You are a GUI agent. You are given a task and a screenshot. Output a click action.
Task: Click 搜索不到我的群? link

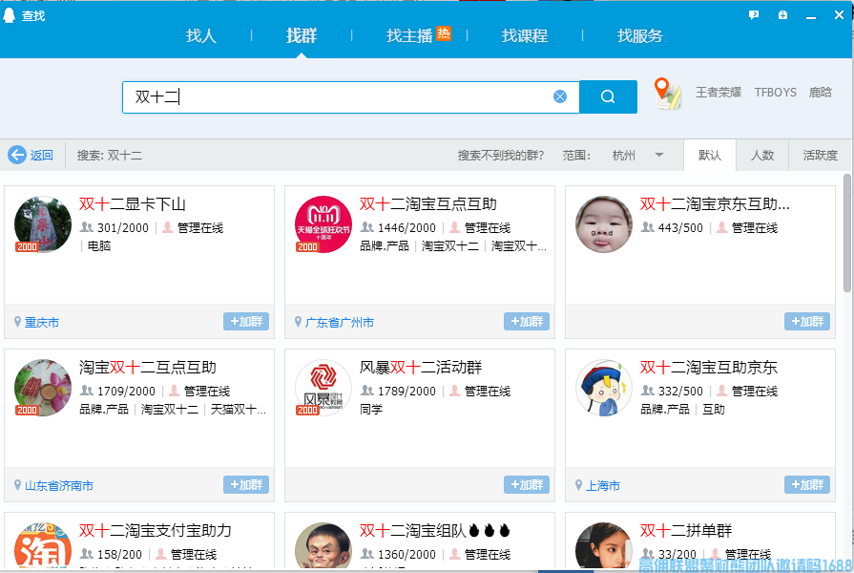(501, 156)
